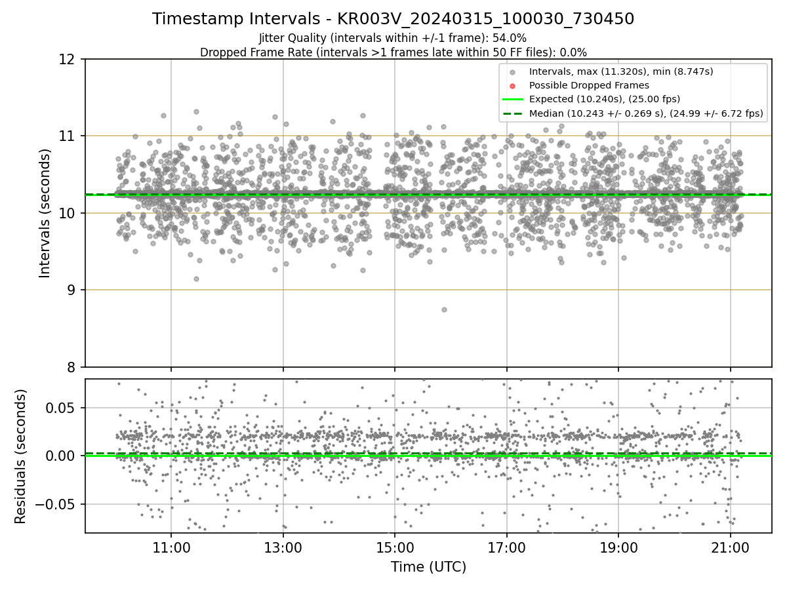Click the 'Time (UTC)' x-axis label
787x590 pixels.
pyautogui.click(x=428, y=567)
